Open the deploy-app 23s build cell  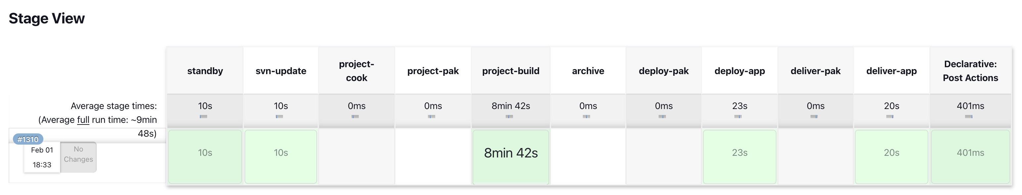pos(739,156)
